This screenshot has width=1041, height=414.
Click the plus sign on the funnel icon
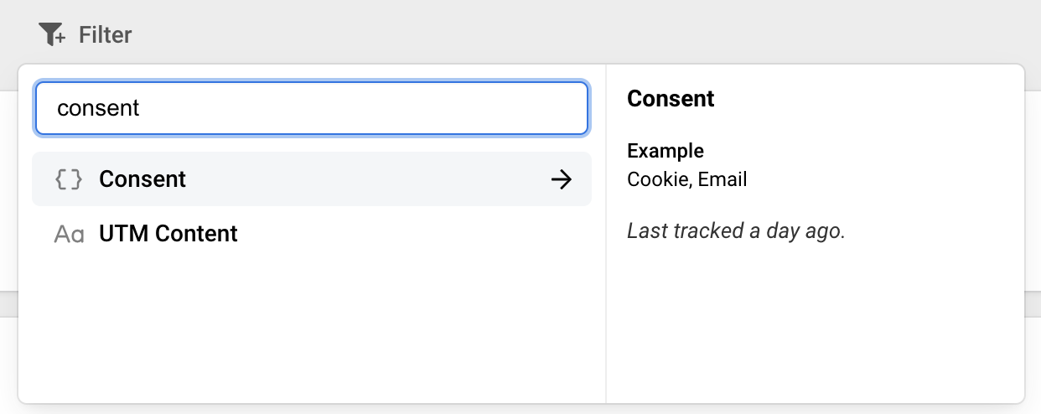click(x=60, y=40)
